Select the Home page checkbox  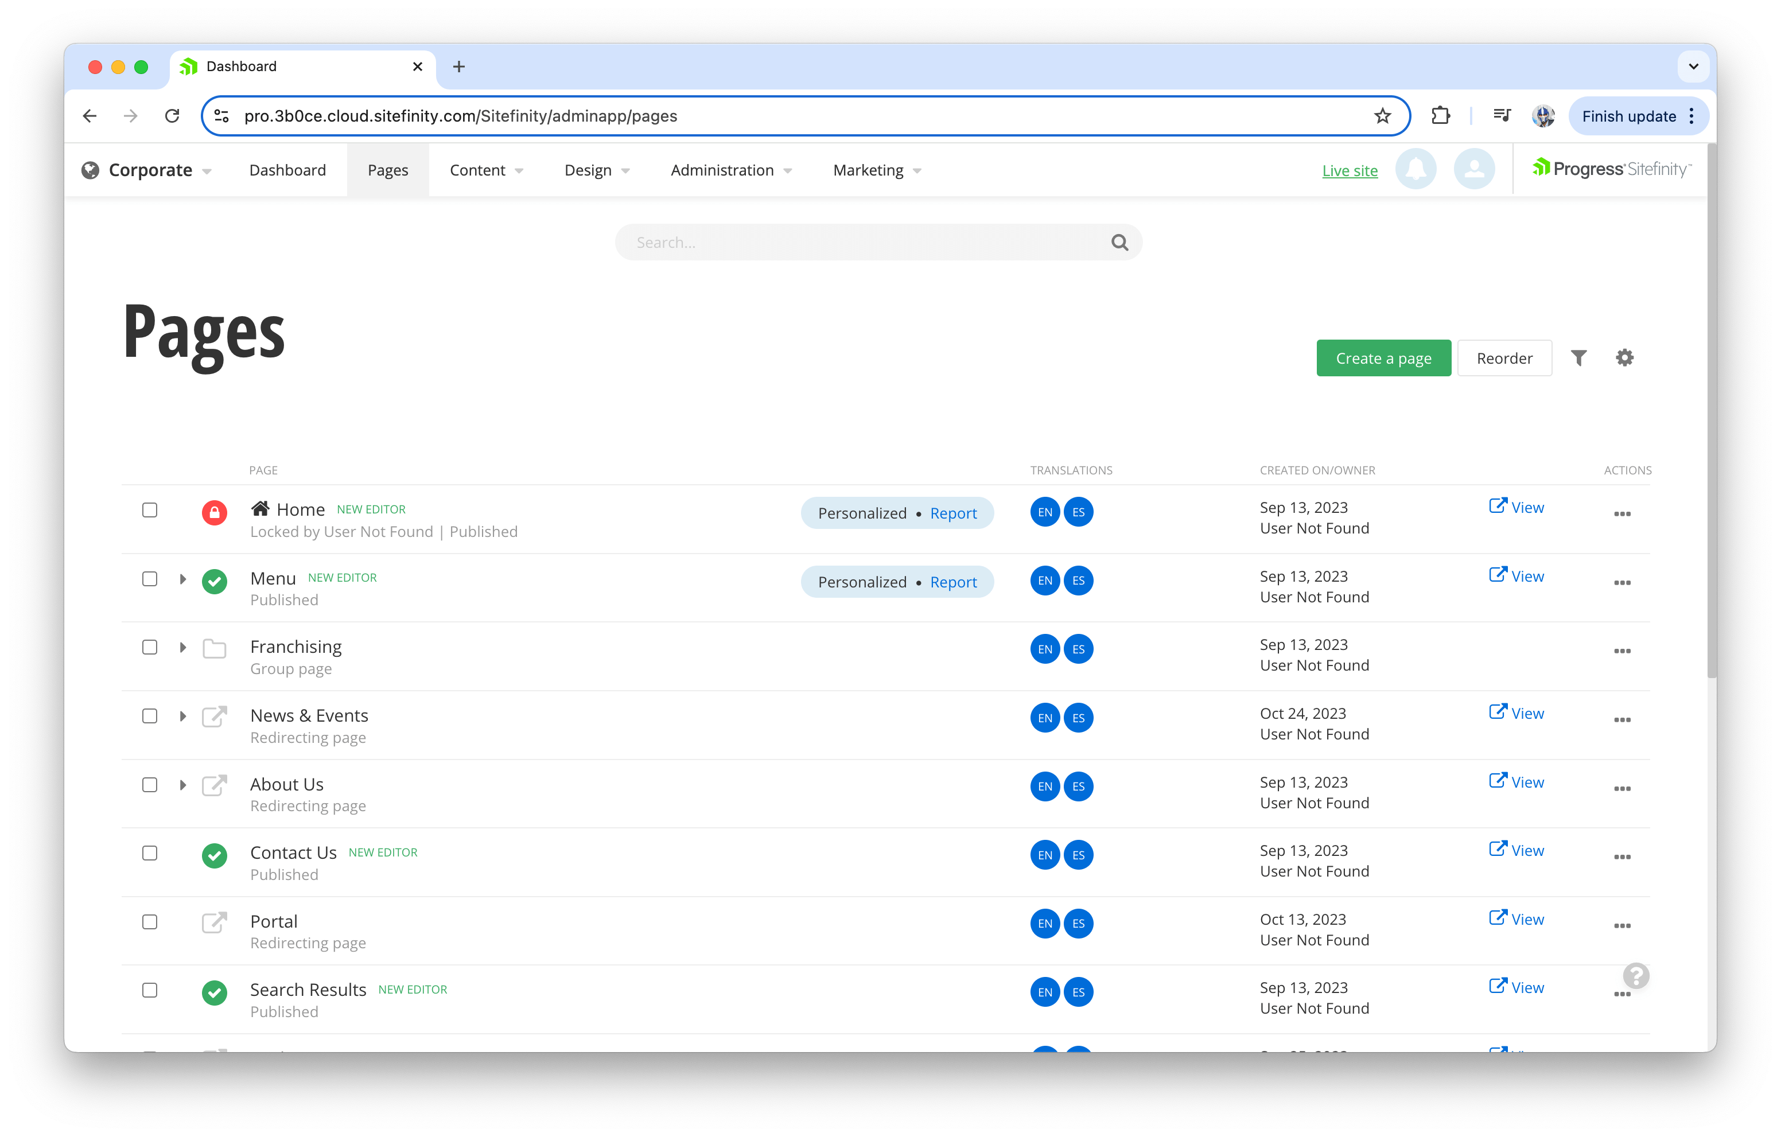tap(150, 510)
